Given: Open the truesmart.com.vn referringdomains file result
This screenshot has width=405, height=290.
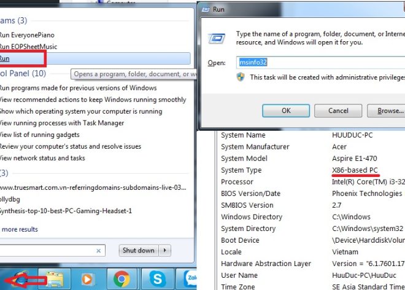Looking at the screenshot, I should click(93, 187).
